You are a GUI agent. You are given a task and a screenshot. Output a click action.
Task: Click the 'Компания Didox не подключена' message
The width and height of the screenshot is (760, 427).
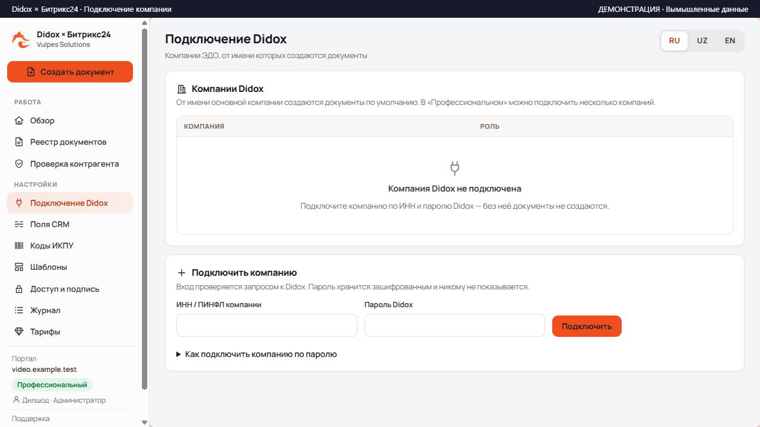coord(455,189)
